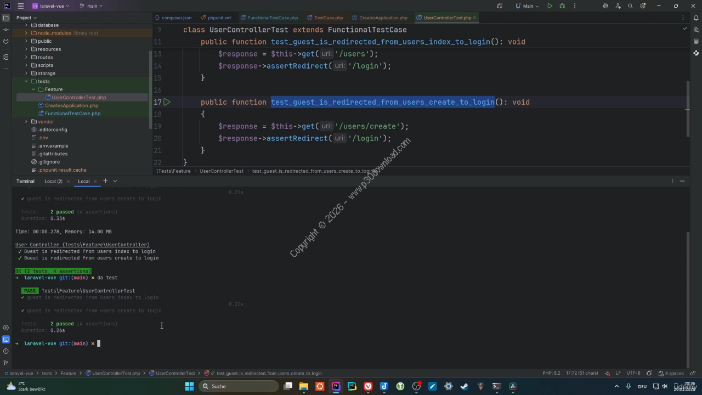Switch to the Local (2) terminal tab

pos(53,181)
